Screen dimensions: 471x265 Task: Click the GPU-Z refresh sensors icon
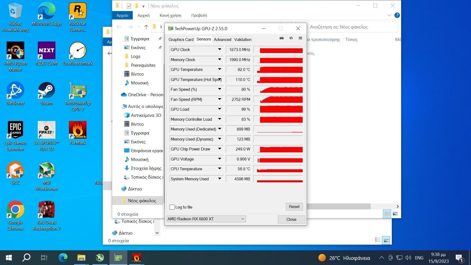click(291, 38)
